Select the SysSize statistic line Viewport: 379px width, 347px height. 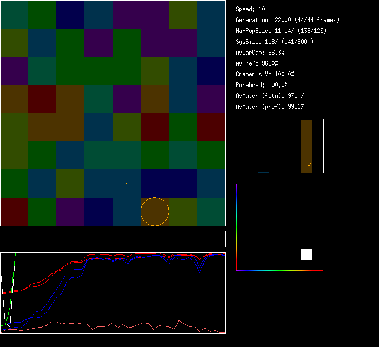click(x=275, y=42)
